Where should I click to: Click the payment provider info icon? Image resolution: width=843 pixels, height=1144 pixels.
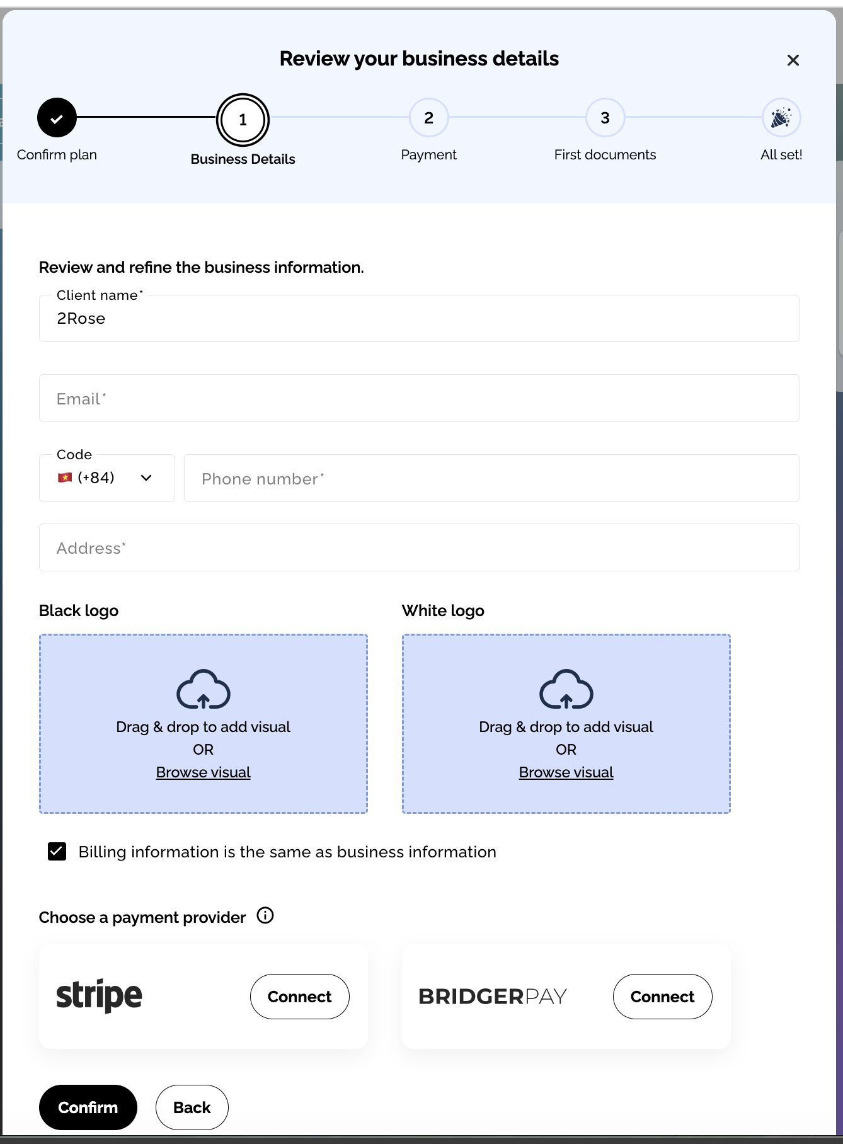(x=265, y=916)
